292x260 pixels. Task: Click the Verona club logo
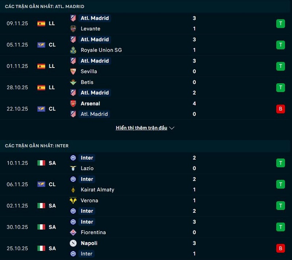(x=73, y=200)
